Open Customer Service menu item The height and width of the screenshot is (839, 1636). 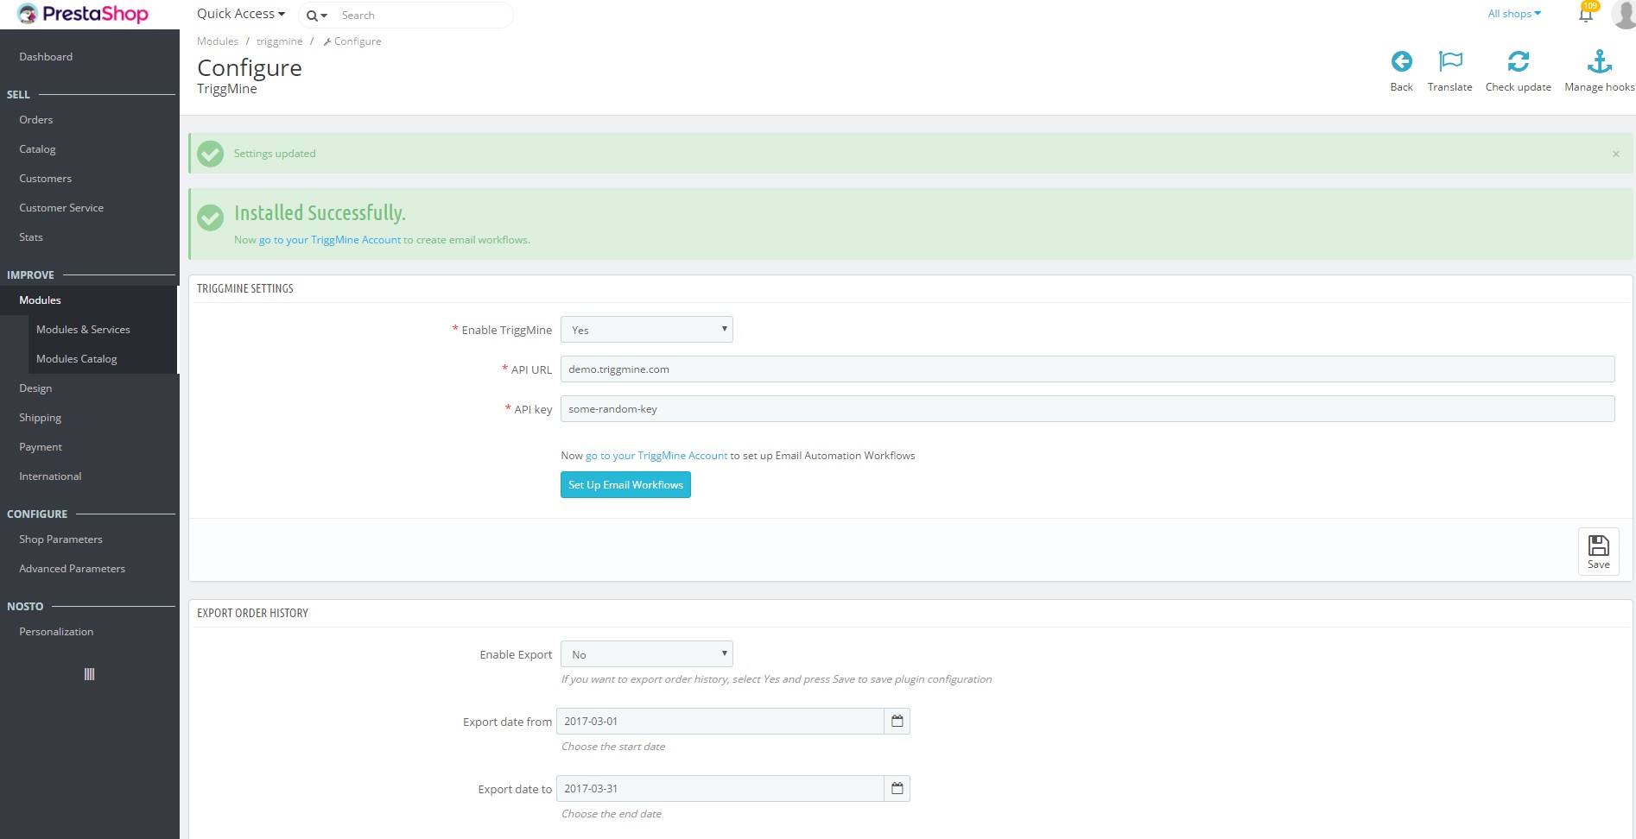(61, 208)
